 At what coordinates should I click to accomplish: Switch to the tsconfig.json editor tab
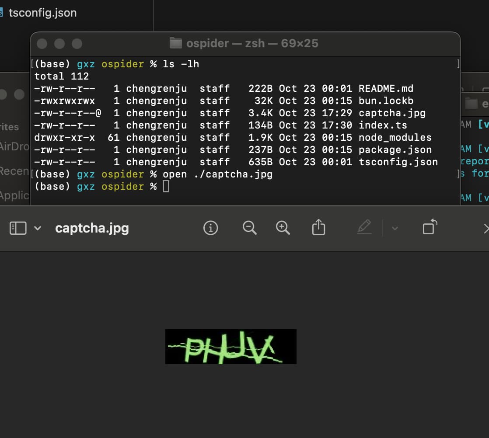[42, 13]
